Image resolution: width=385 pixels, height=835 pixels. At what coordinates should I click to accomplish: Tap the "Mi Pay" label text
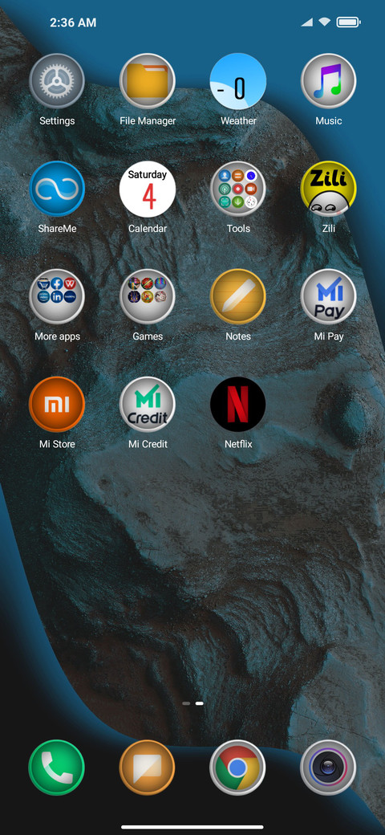(x=329, y=336)
